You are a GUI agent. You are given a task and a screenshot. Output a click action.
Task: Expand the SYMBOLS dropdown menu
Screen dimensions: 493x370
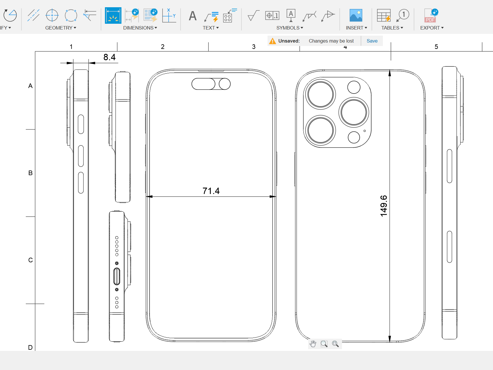pyautogui.click(x=290, y=28)
